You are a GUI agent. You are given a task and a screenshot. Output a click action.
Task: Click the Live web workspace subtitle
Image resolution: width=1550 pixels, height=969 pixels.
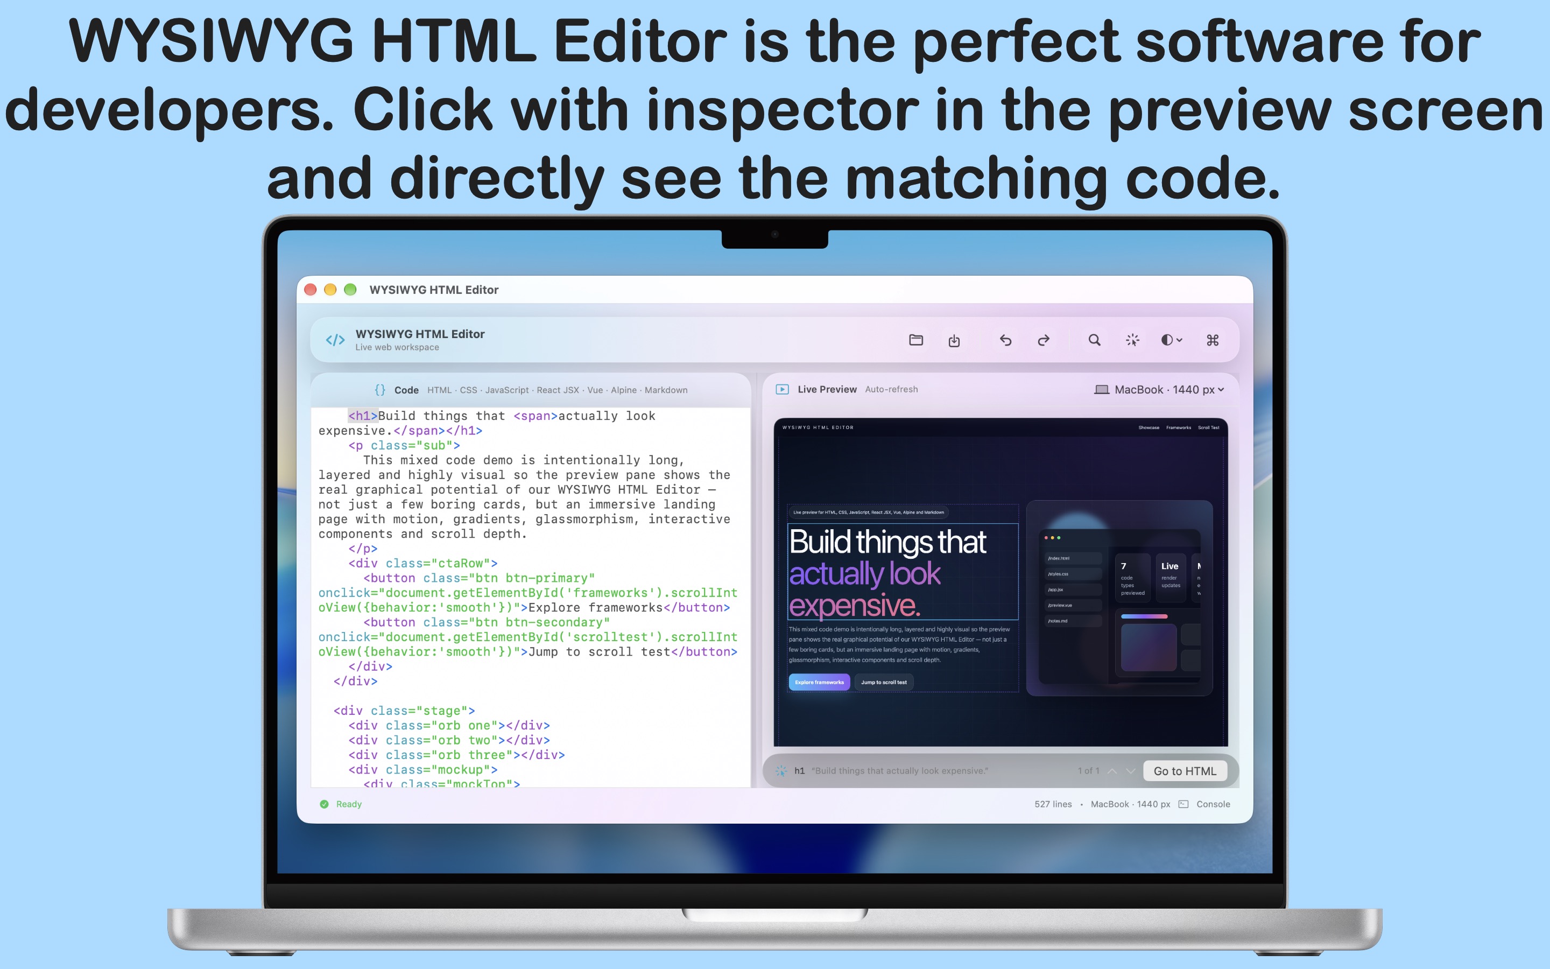point(397,347)
